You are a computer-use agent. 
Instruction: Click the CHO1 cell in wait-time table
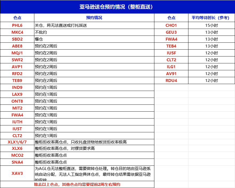tap(171, 25)
